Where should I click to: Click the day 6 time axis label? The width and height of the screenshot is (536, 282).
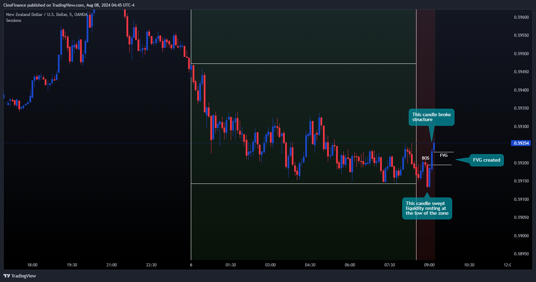[x=191, y=265]
